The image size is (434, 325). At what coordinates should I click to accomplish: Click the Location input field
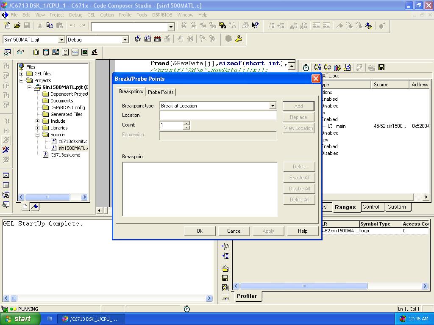point(218,115)
